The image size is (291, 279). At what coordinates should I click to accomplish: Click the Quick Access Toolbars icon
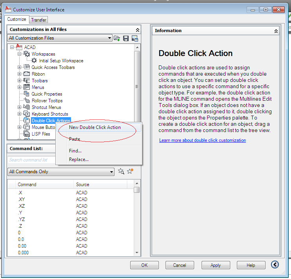27,67
